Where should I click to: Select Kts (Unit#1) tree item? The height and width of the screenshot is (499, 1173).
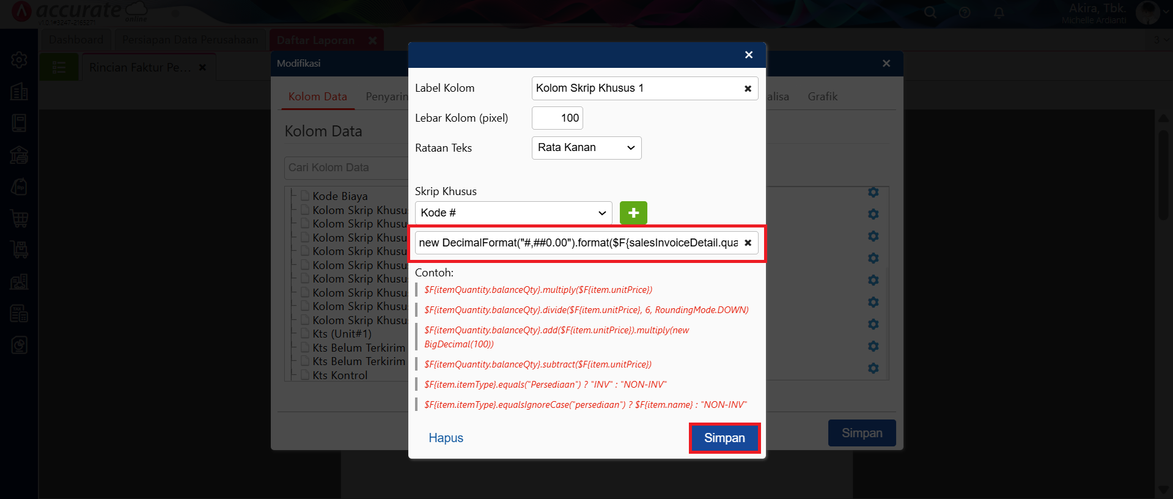pyautogui.click(x=342, y=334)
